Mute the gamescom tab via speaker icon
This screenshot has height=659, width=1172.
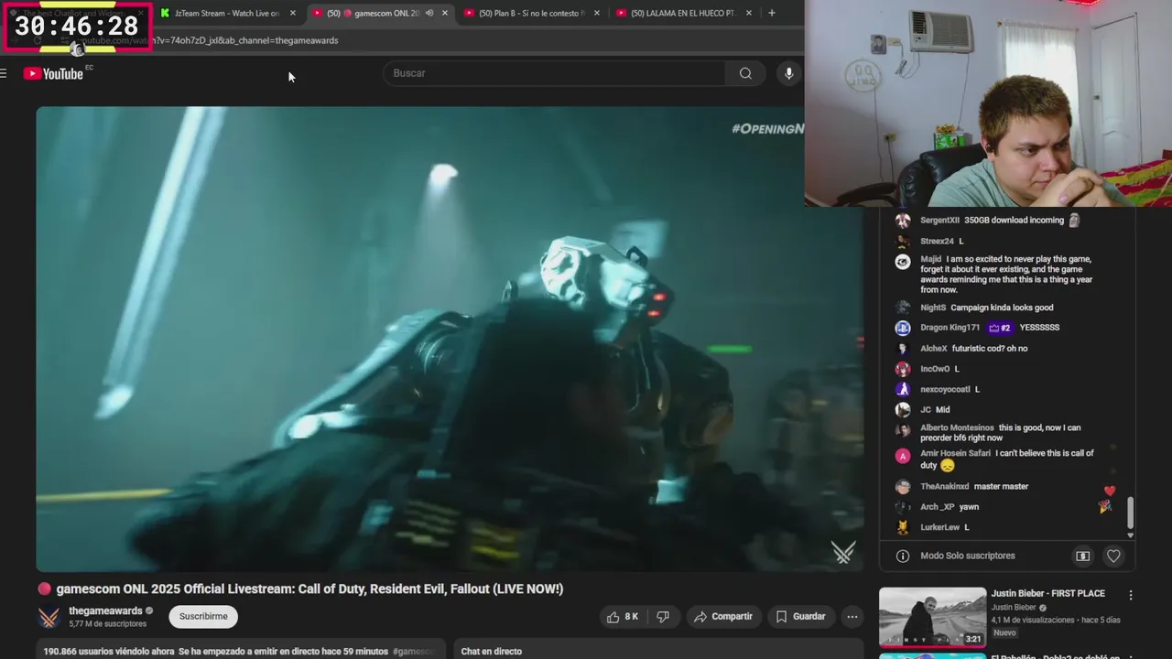click(429, 13)
